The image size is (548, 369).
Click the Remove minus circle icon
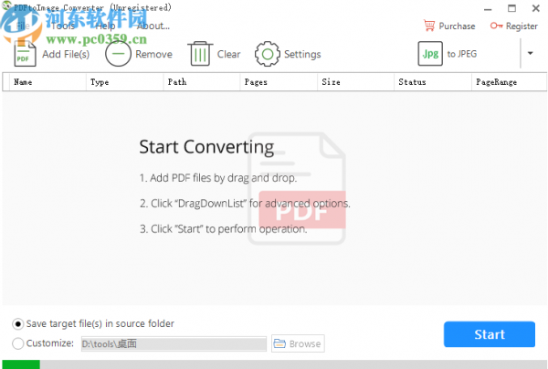point(118,54)
